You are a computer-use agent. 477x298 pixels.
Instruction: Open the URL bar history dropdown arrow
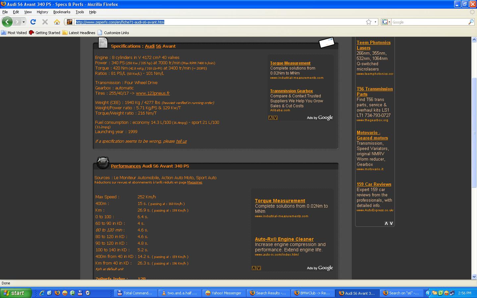[x=375, y=22]
